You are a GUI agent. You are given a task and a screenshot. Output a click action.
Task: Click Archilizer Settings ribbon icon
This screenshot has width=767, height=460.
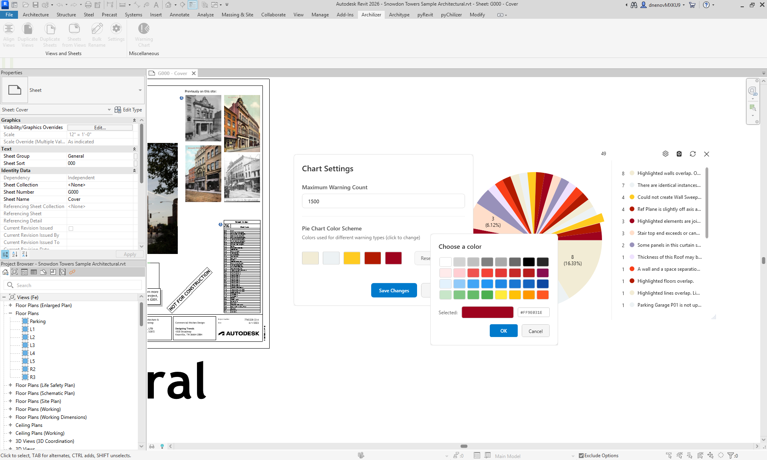[116, 29]
